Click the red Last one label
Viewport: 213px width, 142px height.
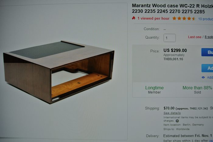pyautogui.click(x=194, y=37)
